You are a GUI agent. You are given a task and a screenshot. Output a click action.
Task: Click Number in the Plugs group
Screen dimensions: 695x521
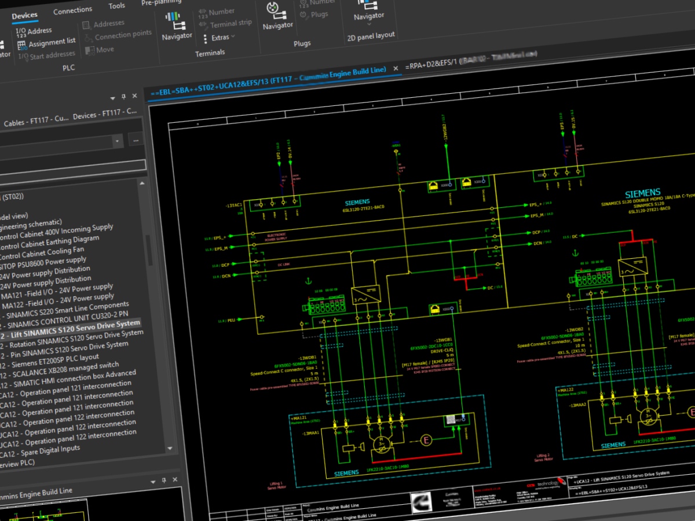[x=317, y=2]
